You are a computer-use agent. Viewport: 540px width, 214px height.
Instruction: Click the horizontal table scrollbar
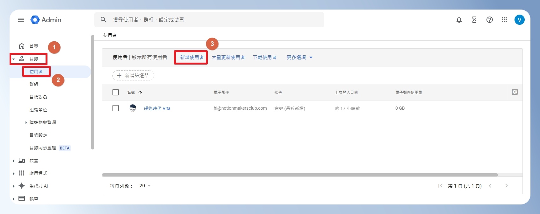pyautogui.click(x=300, y=175)
